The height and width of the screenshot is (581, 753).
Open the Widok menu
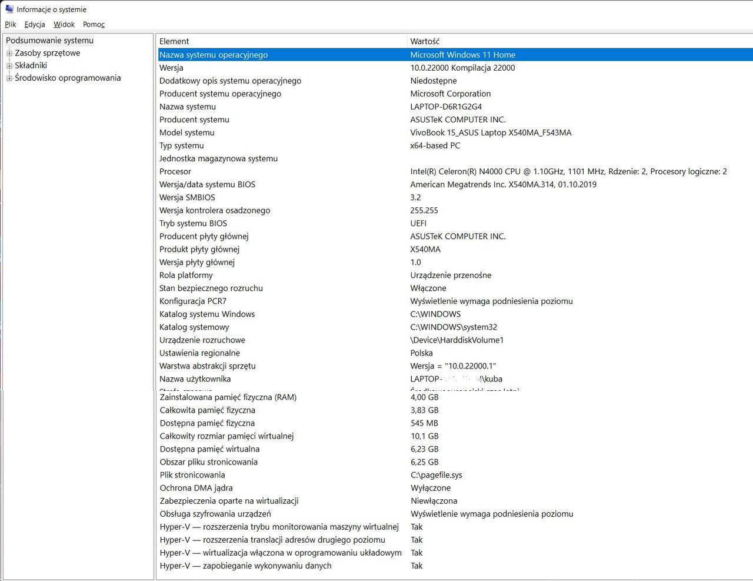coord(64,24)
